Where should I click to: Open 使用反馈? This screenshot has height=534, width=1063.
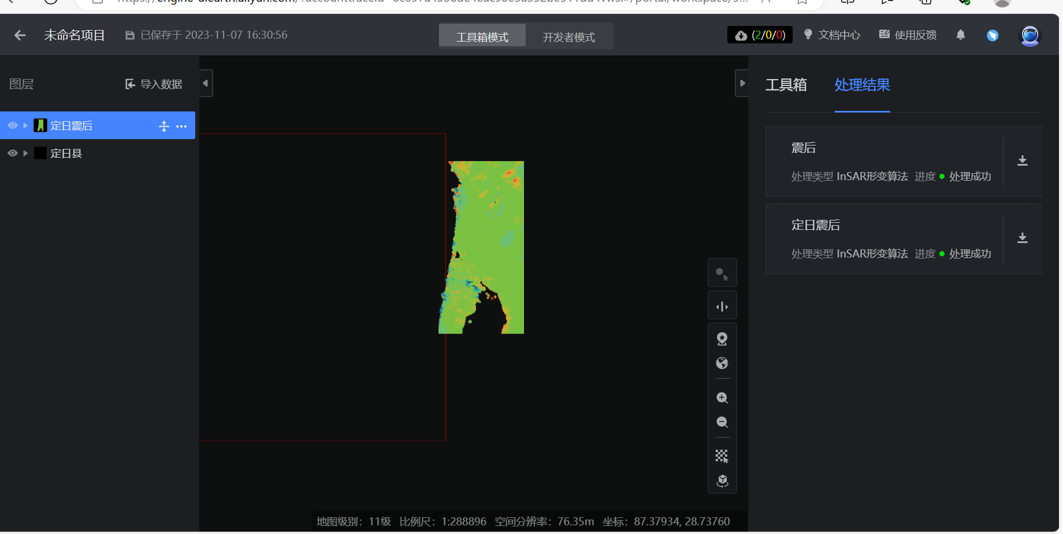(908, 35)
